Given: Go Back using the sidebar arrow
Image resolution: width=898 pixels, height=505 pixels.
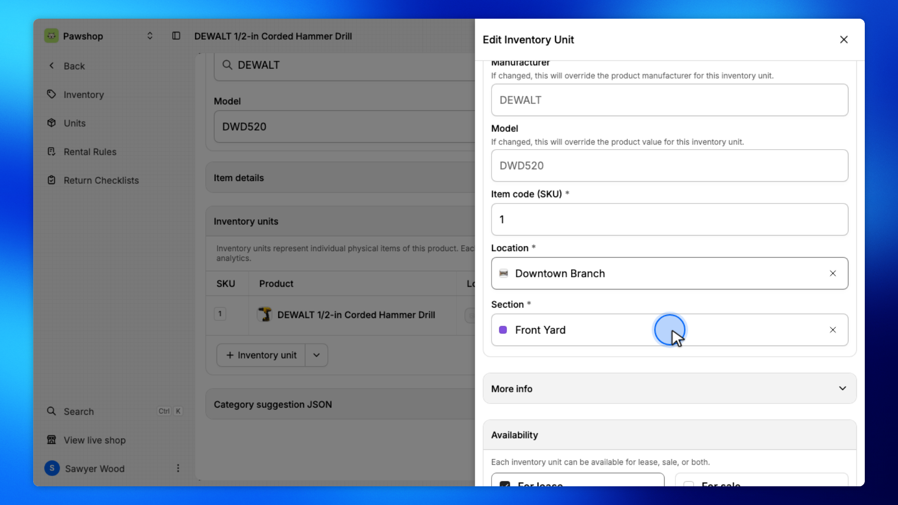Looking at the screenshot, I should (x=51, y=66).
